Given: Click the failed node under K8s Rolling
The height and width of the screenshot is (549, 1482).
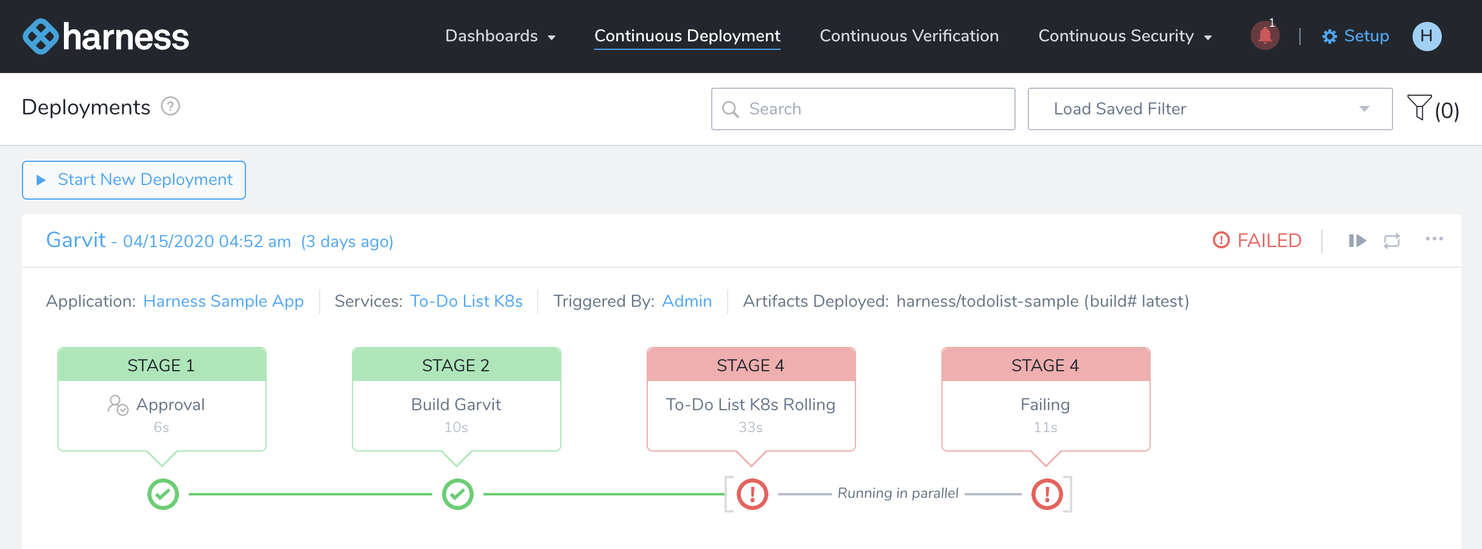Looking at the screenshot, I should 753,494.
